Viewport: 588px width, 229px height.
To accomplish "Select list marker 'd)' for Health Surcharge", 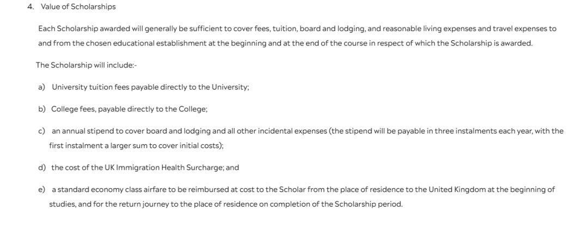I will click(41, 167).
